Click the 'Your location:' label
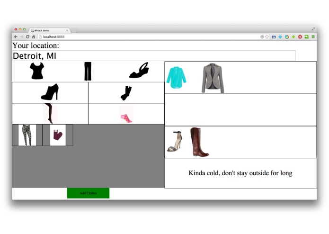The width and height of the screenshot is (329, 234). tap(36, 45)
